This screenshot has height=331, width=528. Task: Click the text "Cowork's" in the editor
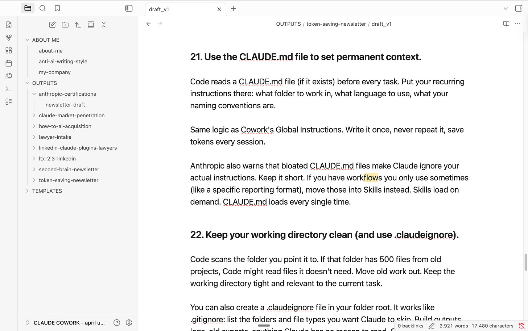257,130
